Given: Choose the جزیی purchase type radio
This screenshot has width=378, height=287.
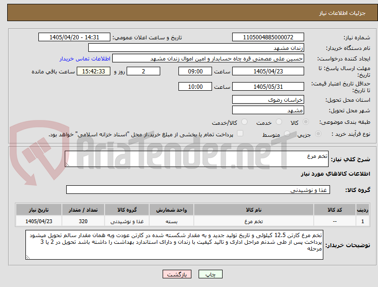Looking at the screenshot, I should pyautogui.click(x=318, y=134).
